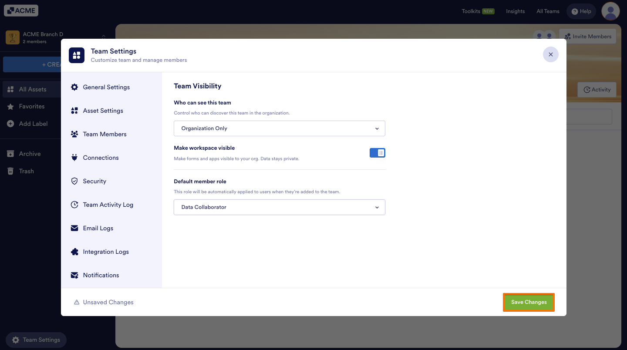The image size is (627, 350).
Task: Open Insights in the top navigation
Action: pyautogui.click(x=516, y=11)
